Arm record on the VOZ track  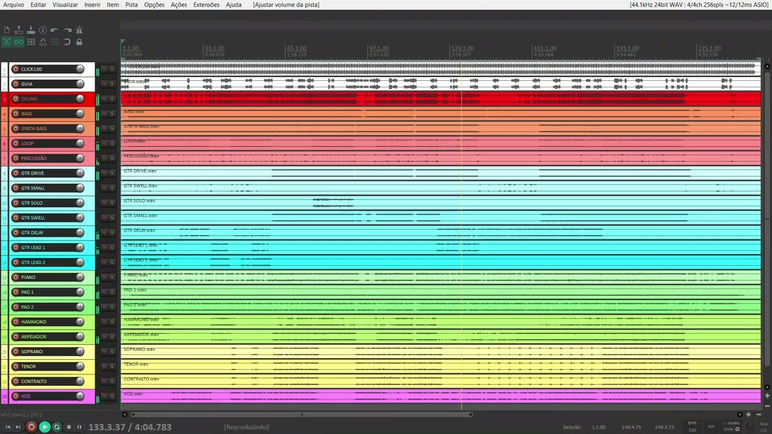[16, 396]
